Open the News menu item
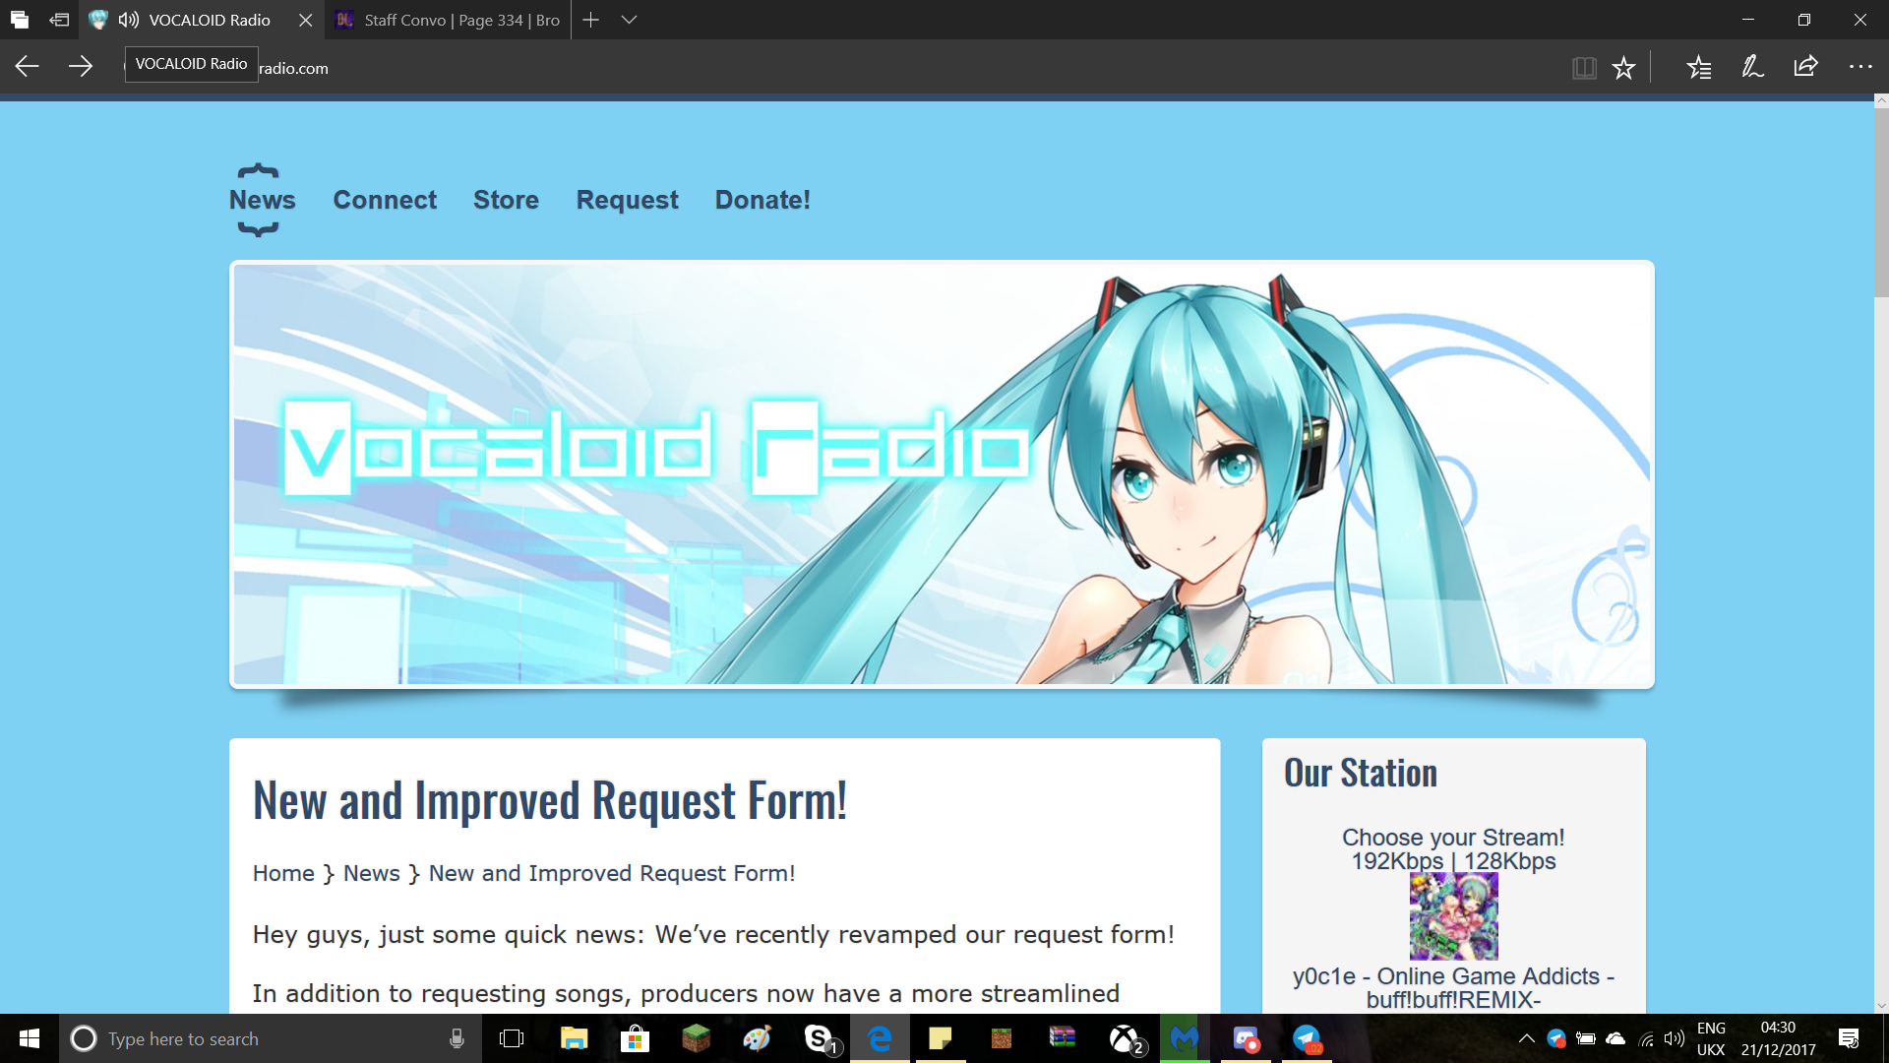 pos(262,200)
